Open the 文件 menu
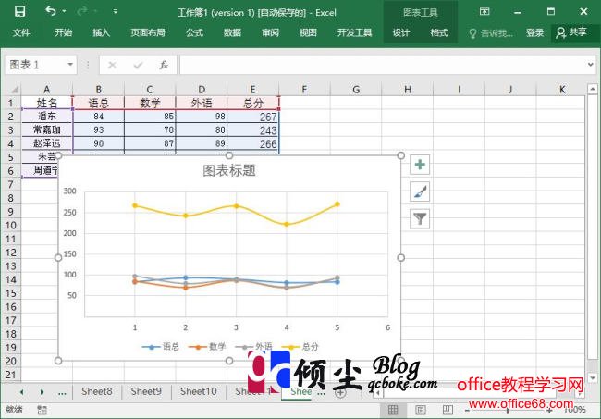The height and width of the screenshot is (419, 601). point(21,32)
